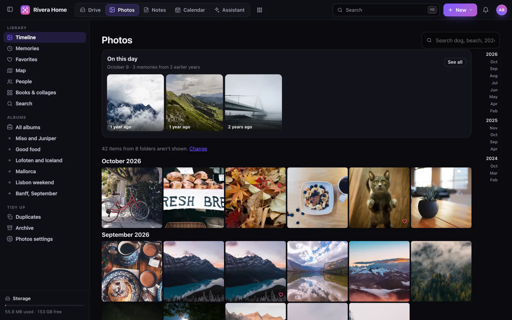Switch to the Drive tab
This screenshot has width=512, height=320.
(90, 10)
